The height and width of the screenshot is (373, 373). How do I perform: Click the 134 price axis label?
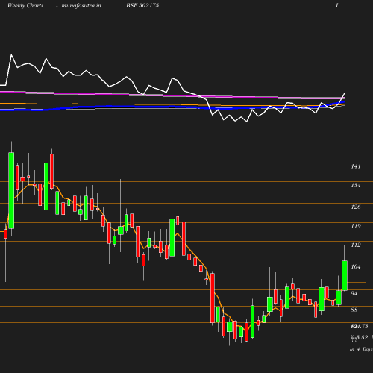click(356, 185)
